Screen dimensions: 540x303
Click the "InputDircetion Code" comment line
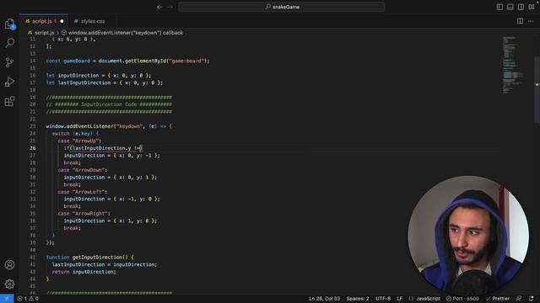click(x=109, y=104)
